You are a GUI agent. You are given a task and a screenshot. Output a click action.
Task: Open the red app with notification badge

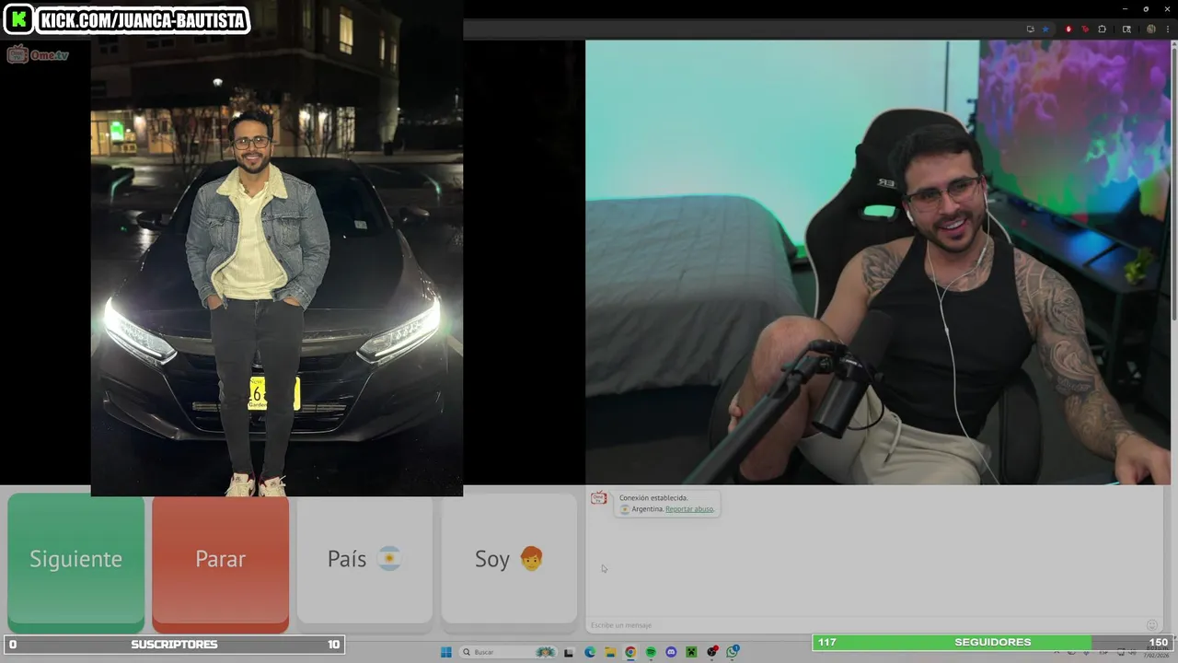(712, 652)
